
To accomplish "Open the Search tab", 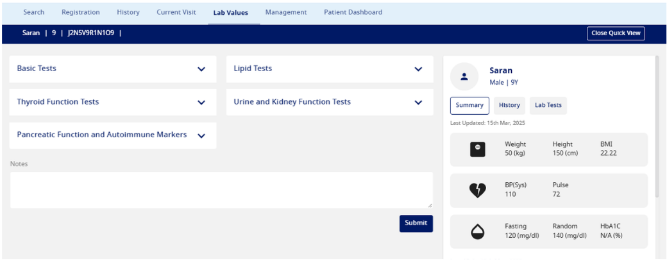I will [33, 12].
